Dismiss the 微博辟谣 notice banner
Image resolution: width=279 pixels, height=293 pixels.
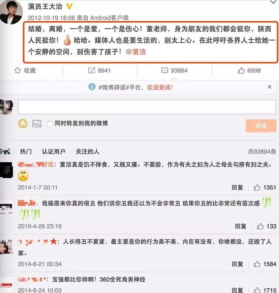pos(269,87)
